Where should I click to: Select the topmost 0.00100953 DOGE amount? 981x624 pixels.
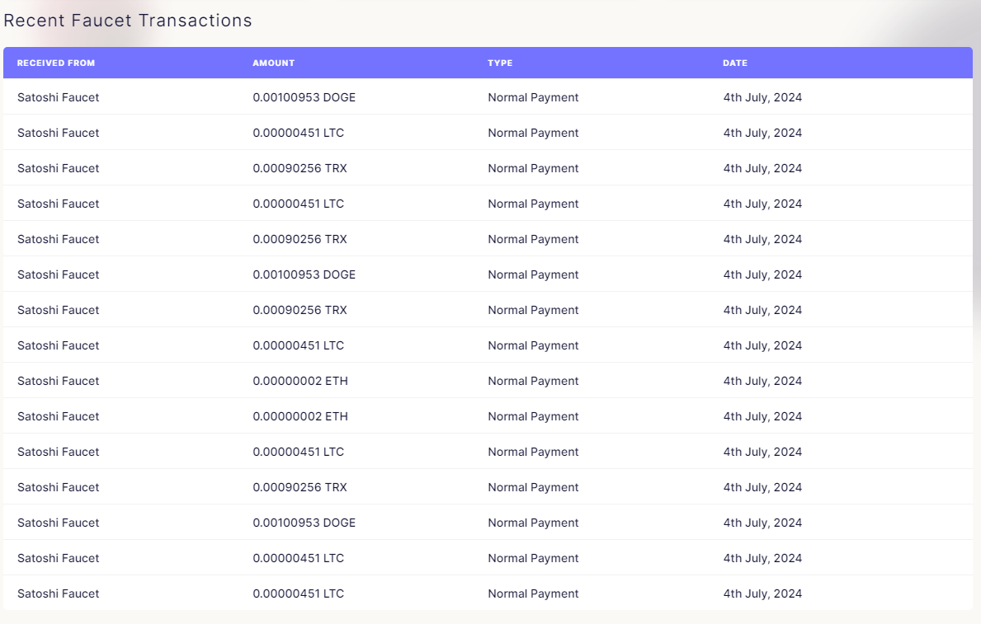pos(304,97)
